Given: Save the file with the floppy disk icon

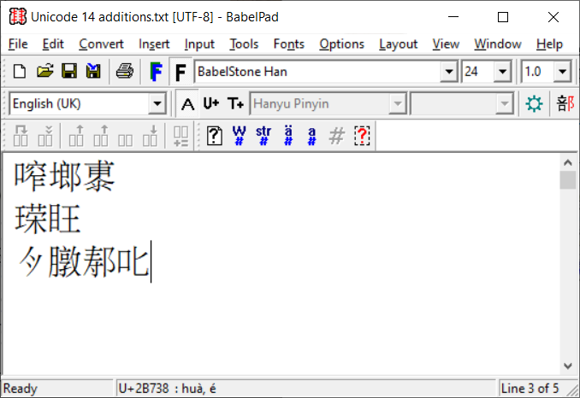Looking at the screenshot, I should 69,71.
